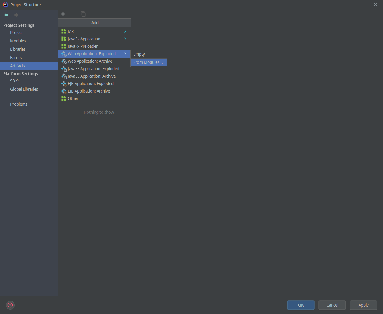Click the Apply button
Image resolution: width=383 pixels, height=314 pixels.
coord(364,305)
